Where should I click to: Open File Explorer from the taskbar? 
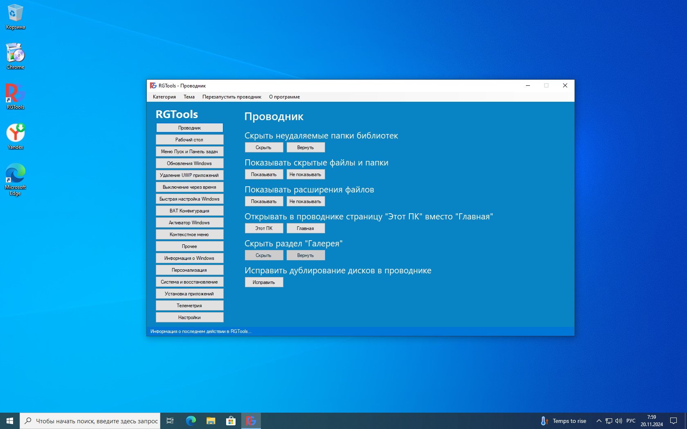point(211,420)
